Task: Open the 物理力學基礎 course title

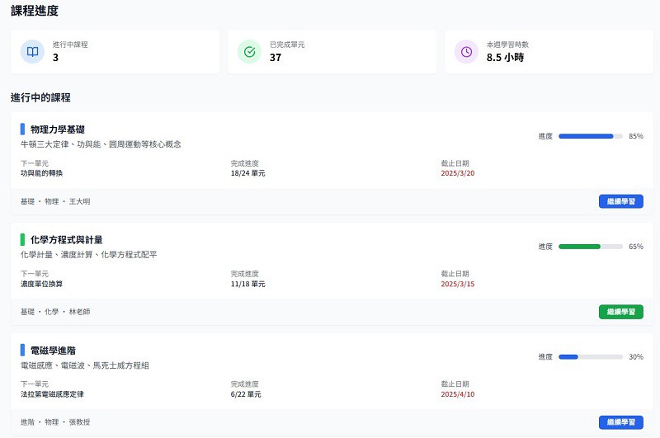Action: [57, 130]
